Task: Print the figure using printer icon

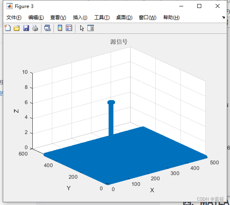Action: [x=35, y=28]
